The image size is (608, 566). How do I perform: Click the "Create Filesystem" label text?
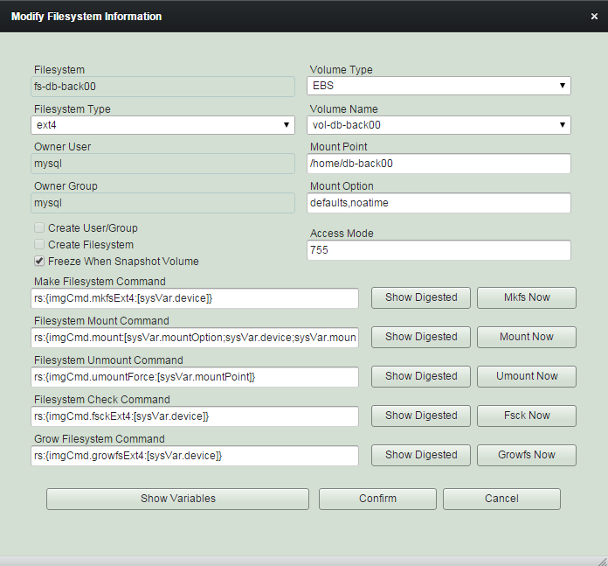click(91, 245)
